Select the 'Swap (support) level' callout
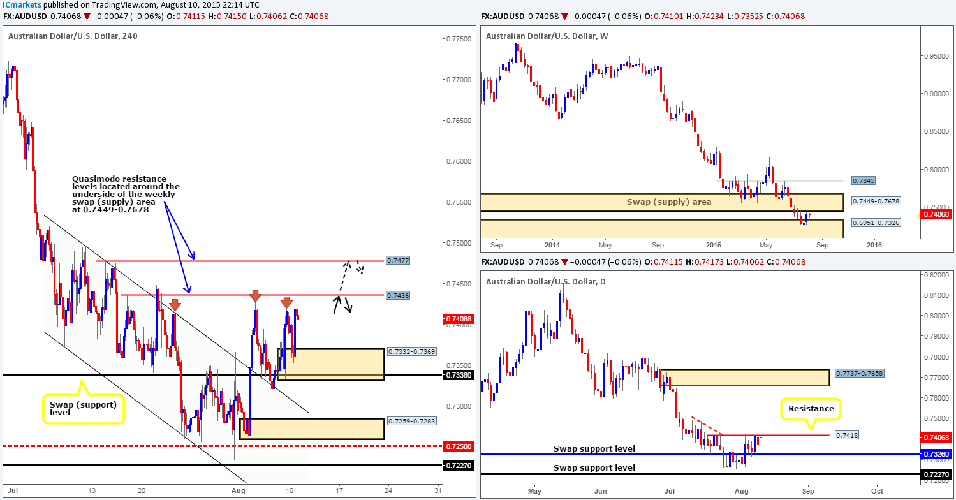 [83, 408]
